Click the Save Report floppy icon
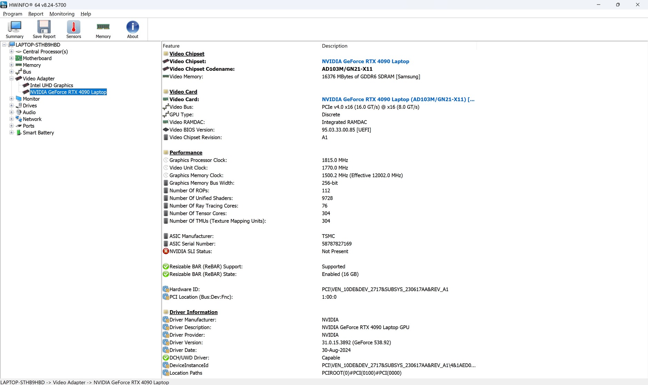The height and width of the screenshot is (385, 648). click(44, 27)
